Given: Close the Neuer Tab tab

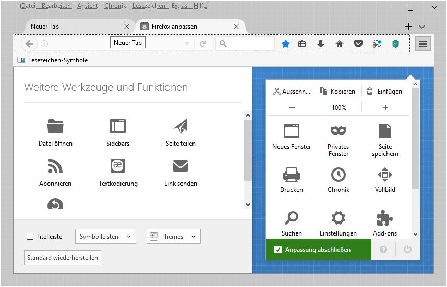Looking at the screenshot, I should click(x=127, y=27).
